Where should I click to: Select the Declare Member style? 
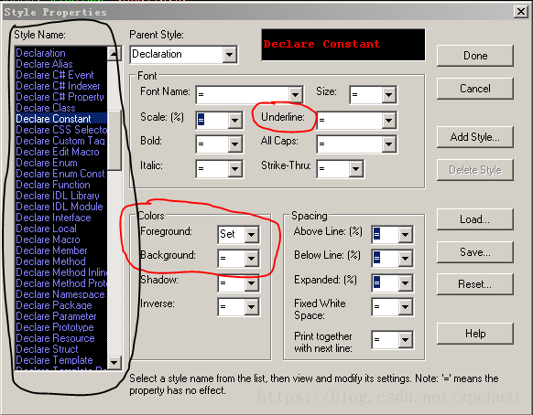point(61,250)
